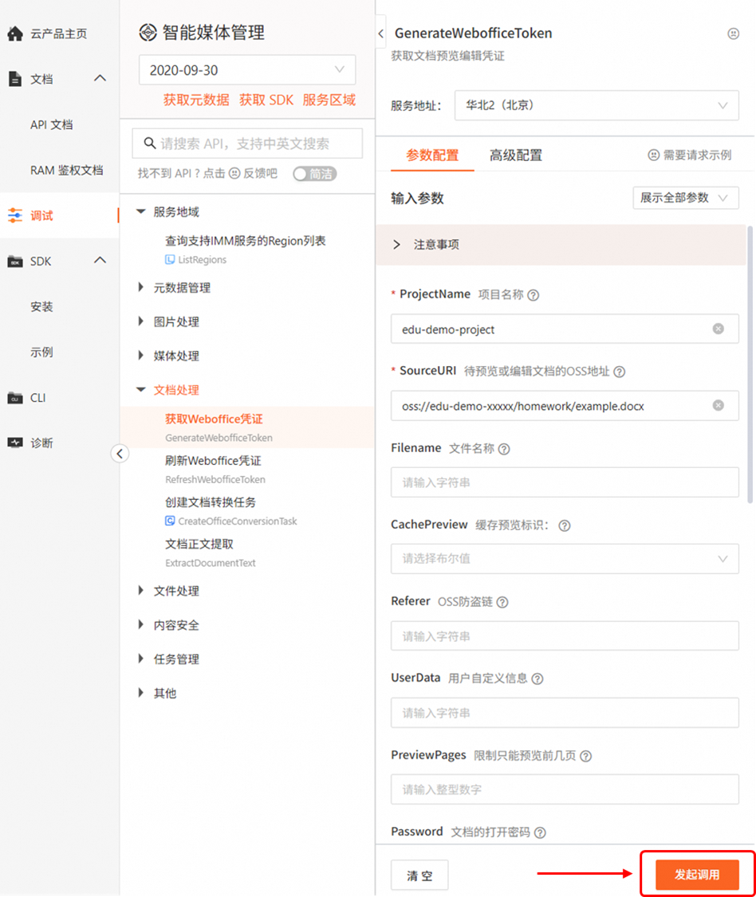Click the 发起调用 button

697,875
